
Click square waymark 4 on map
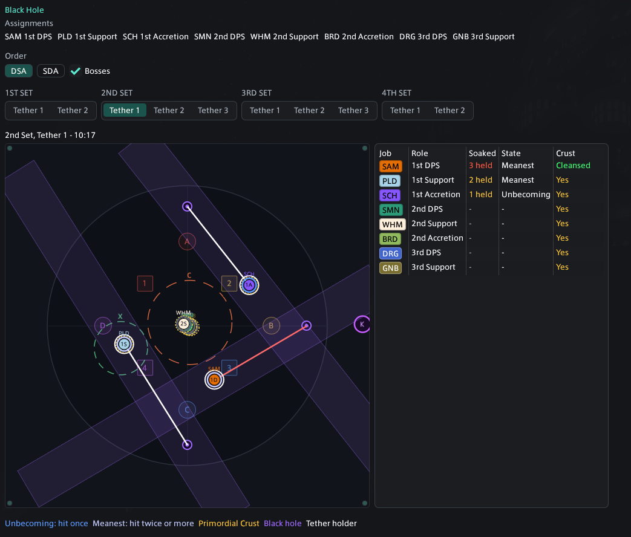pos(145,367)
